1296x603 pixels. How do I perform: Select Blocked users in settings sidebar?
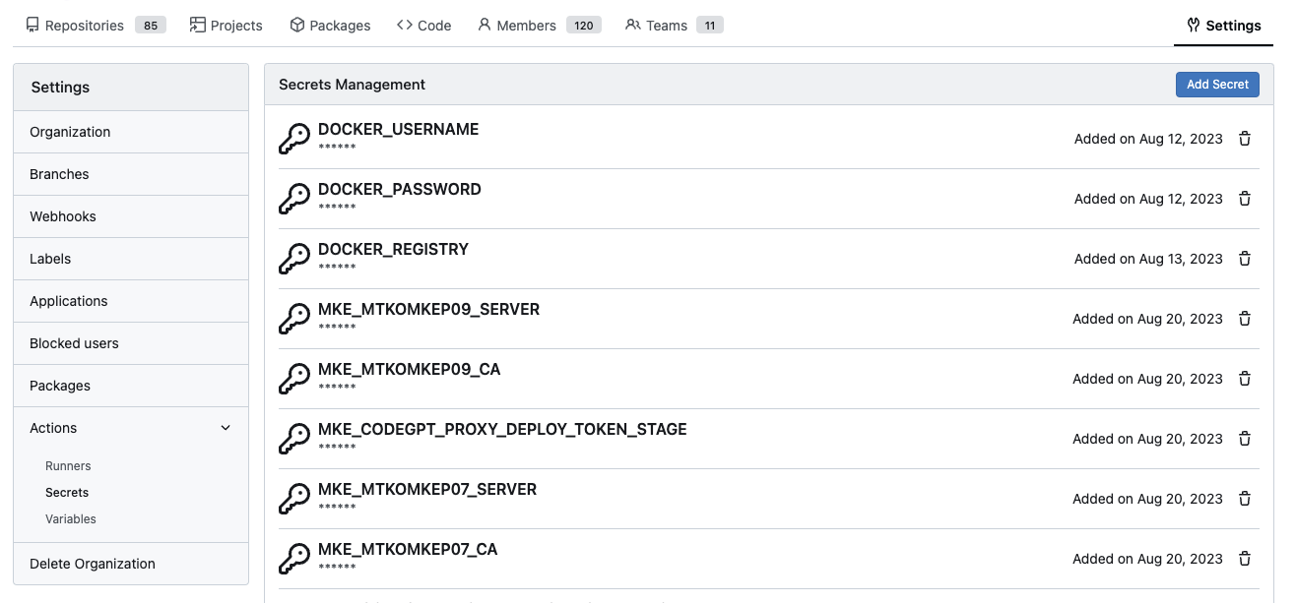pyautogui.click(x=74, y=343)
